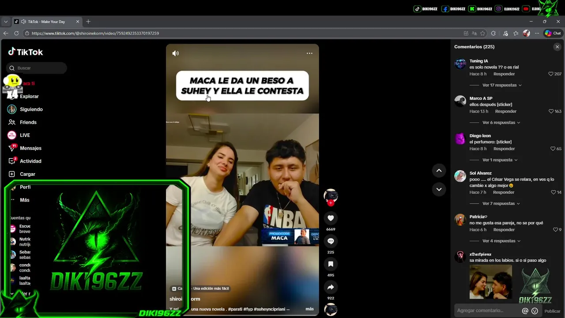Reply to Marco A SP's comment
The image size is (565, 318).
[x=506, y=111]
